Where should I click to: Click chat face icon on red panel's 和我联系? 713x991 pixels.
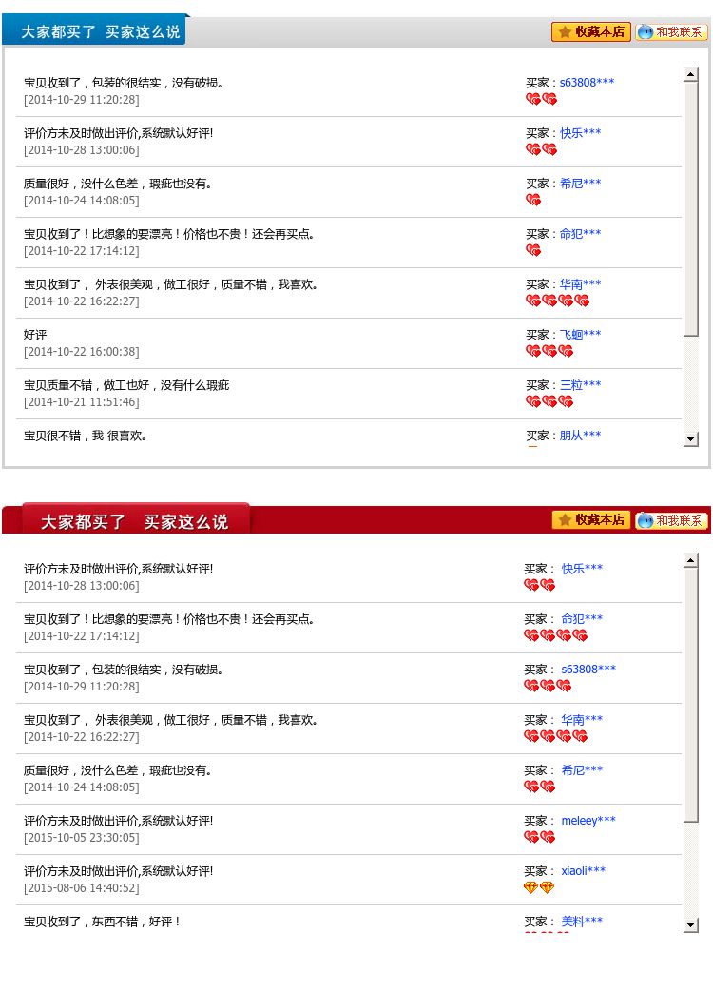(x=646, y=520)
